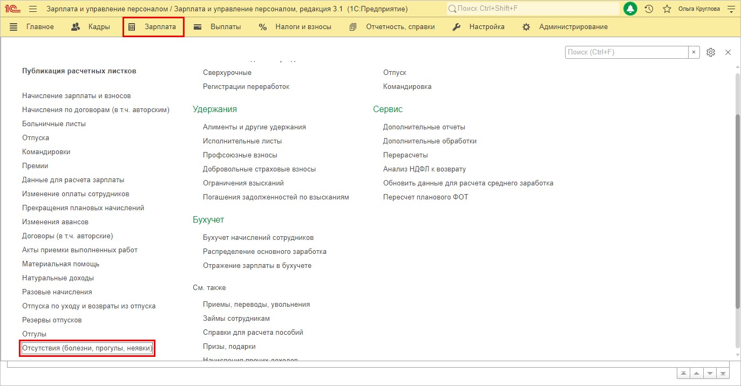The image size is (741, 386).
Task: Open Резервы отпусков
Action: (52, 320)
